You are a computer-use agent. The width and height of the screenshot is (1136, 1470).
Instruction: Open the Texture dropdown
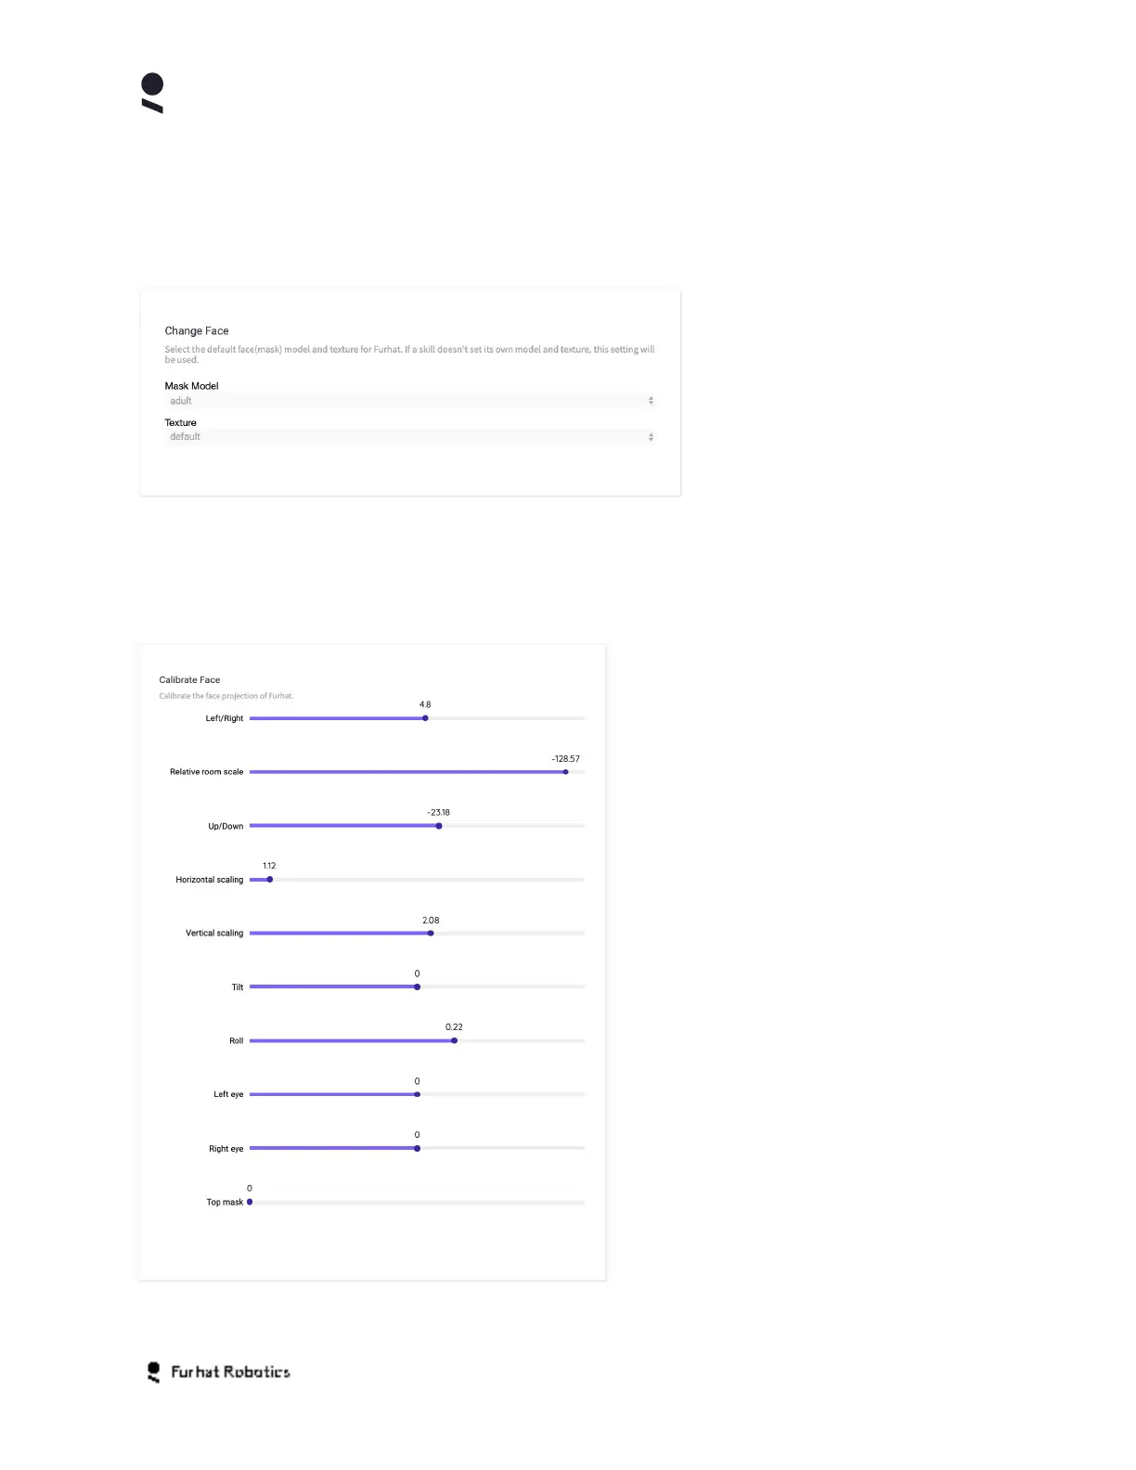408,437
